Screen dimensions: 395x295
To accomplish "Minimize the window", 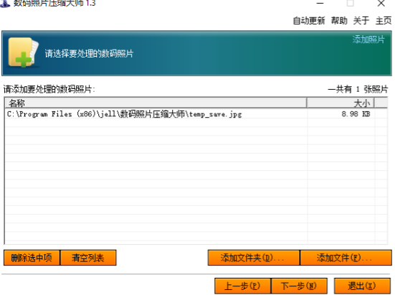I will [x=320, y=4].
